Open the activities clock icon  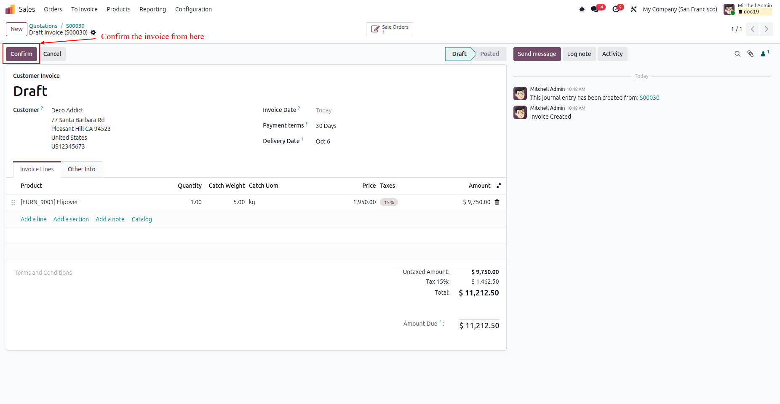[x=616, y=9]
